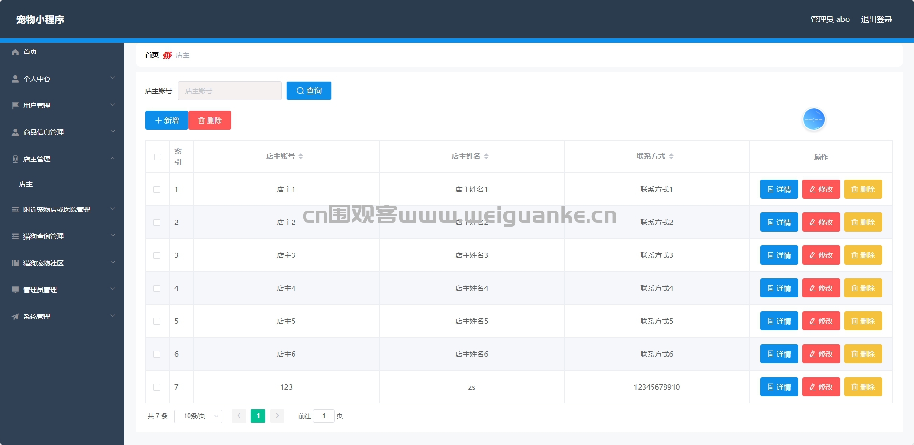The width and height of the screenshot is (914, 445).
Task: Click 首页 in the breadcrumb
Action: (x=152, y=55)
